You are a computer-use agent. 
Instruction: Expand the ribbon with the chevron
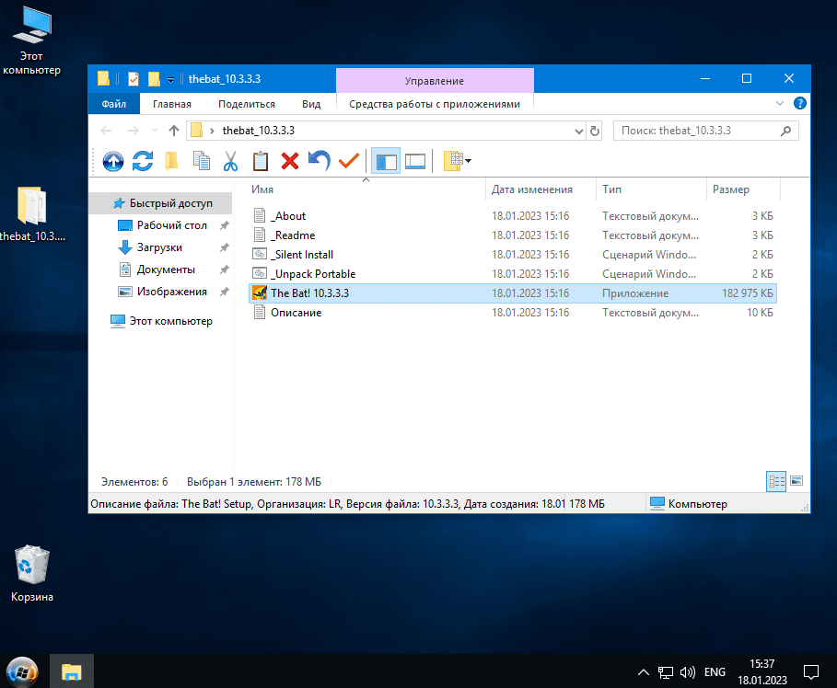coord(780,103)
